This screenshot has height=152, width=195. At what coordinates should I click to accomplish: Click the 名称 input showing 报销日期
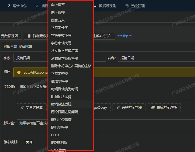pyautogui.click(x=156, y=58)
